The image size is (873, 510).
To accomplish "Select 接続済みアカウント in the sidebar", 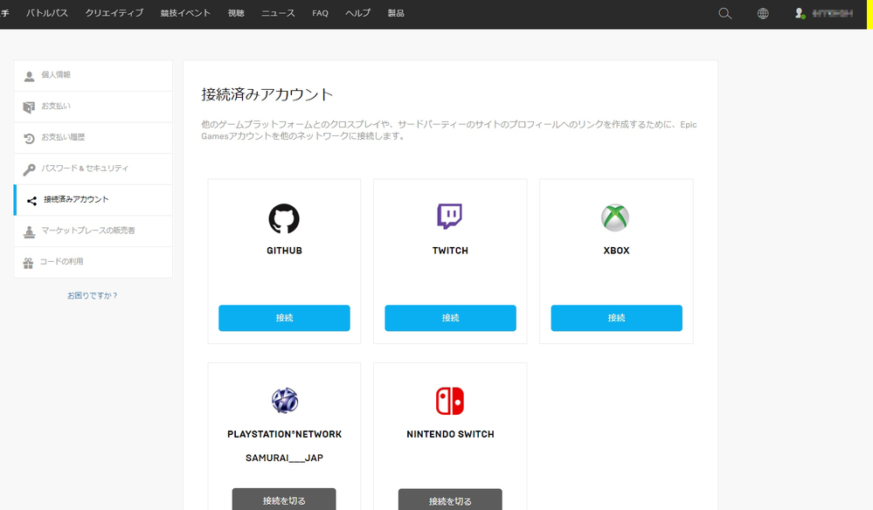I will point(93,200).
